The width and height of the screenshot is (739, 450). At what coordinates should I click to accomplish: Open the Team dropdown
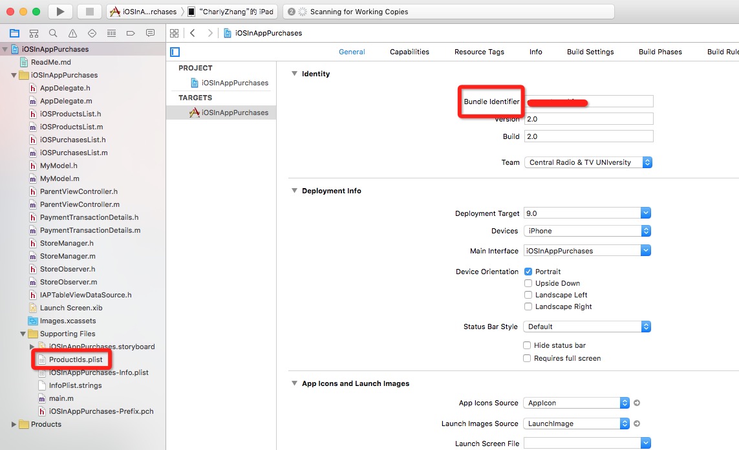pyautogui.click(x=588, y=162)
